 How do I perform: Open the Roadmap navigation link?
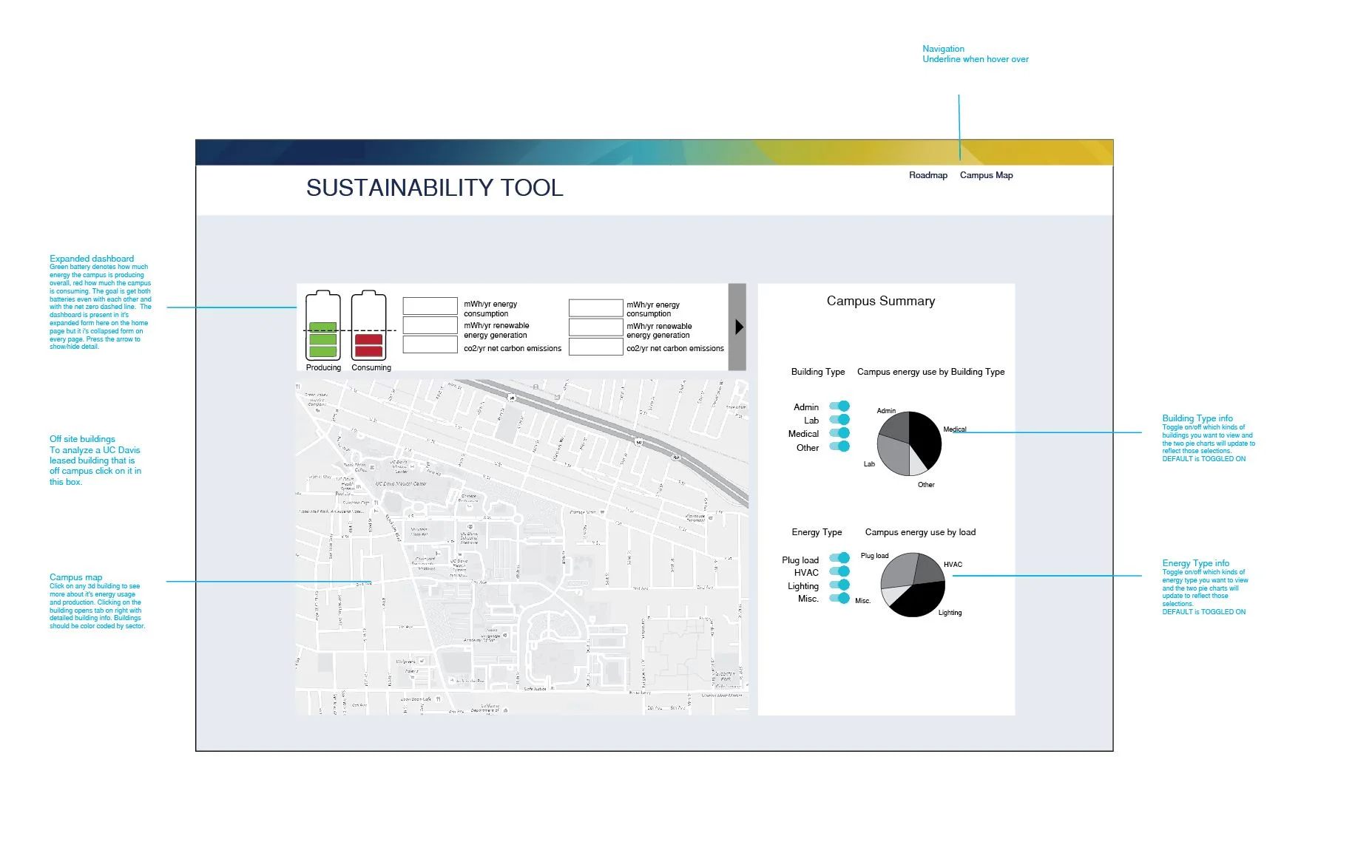pos(927,175)
